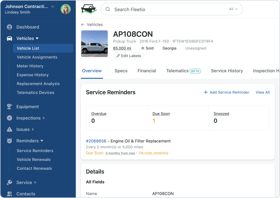This screenshot has width=280, height=198.
Task: Click the Vehicles breadcrumb link
Action: pyautogui.click(x=95, y=25)
